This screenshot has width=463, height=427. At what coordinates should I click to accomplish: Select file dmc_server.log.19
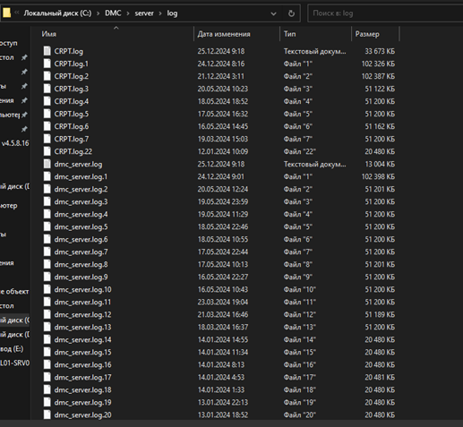coord(82,402)
